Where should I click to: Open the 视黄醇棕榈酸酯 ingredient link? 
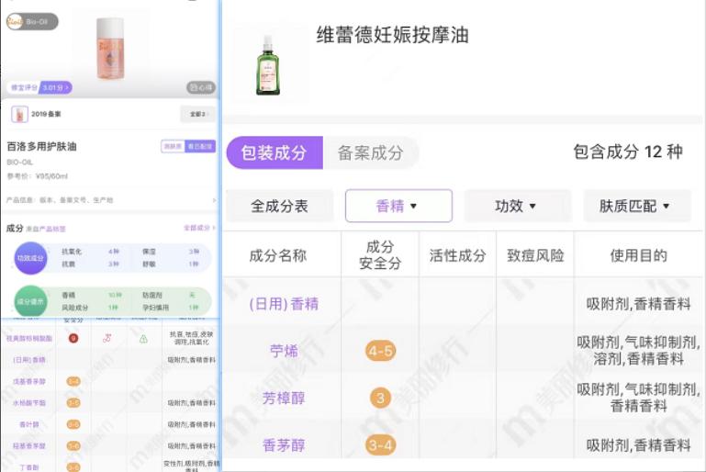(x=29, y=338)
